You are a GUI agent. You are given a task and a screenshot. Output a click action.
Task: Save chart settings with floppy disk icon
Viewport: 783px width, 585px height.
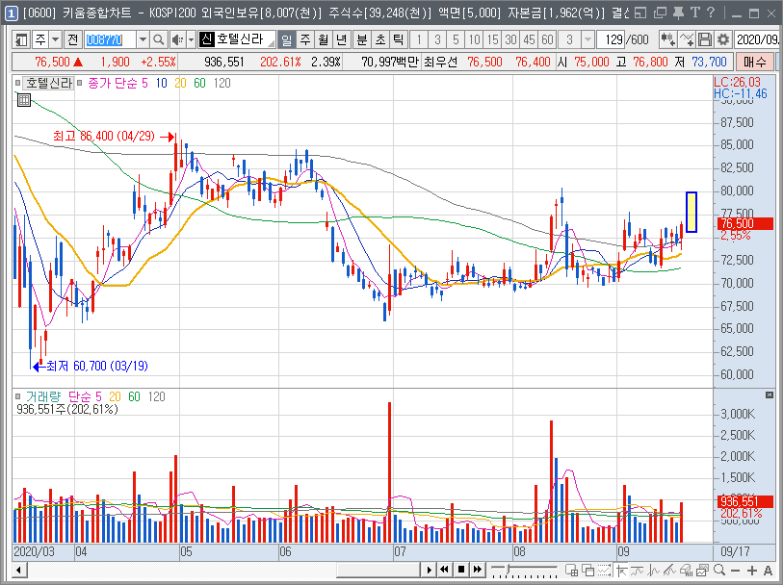click(x=705, y=38)
